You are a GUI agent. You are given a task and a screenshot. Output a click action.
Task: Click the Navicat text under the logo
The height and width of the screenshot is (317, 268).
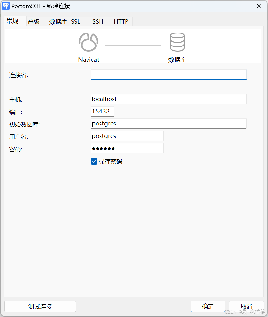click(x=88, y=59)
